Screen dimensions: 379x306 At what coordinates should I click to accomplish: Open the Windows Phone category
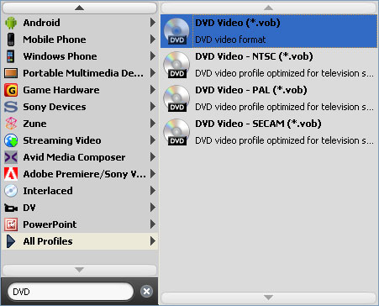80,56
